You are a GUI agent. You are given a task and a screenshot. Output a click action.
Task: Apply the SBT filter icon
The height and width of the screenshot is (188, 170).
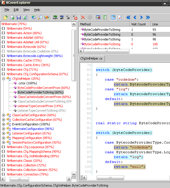62,17
